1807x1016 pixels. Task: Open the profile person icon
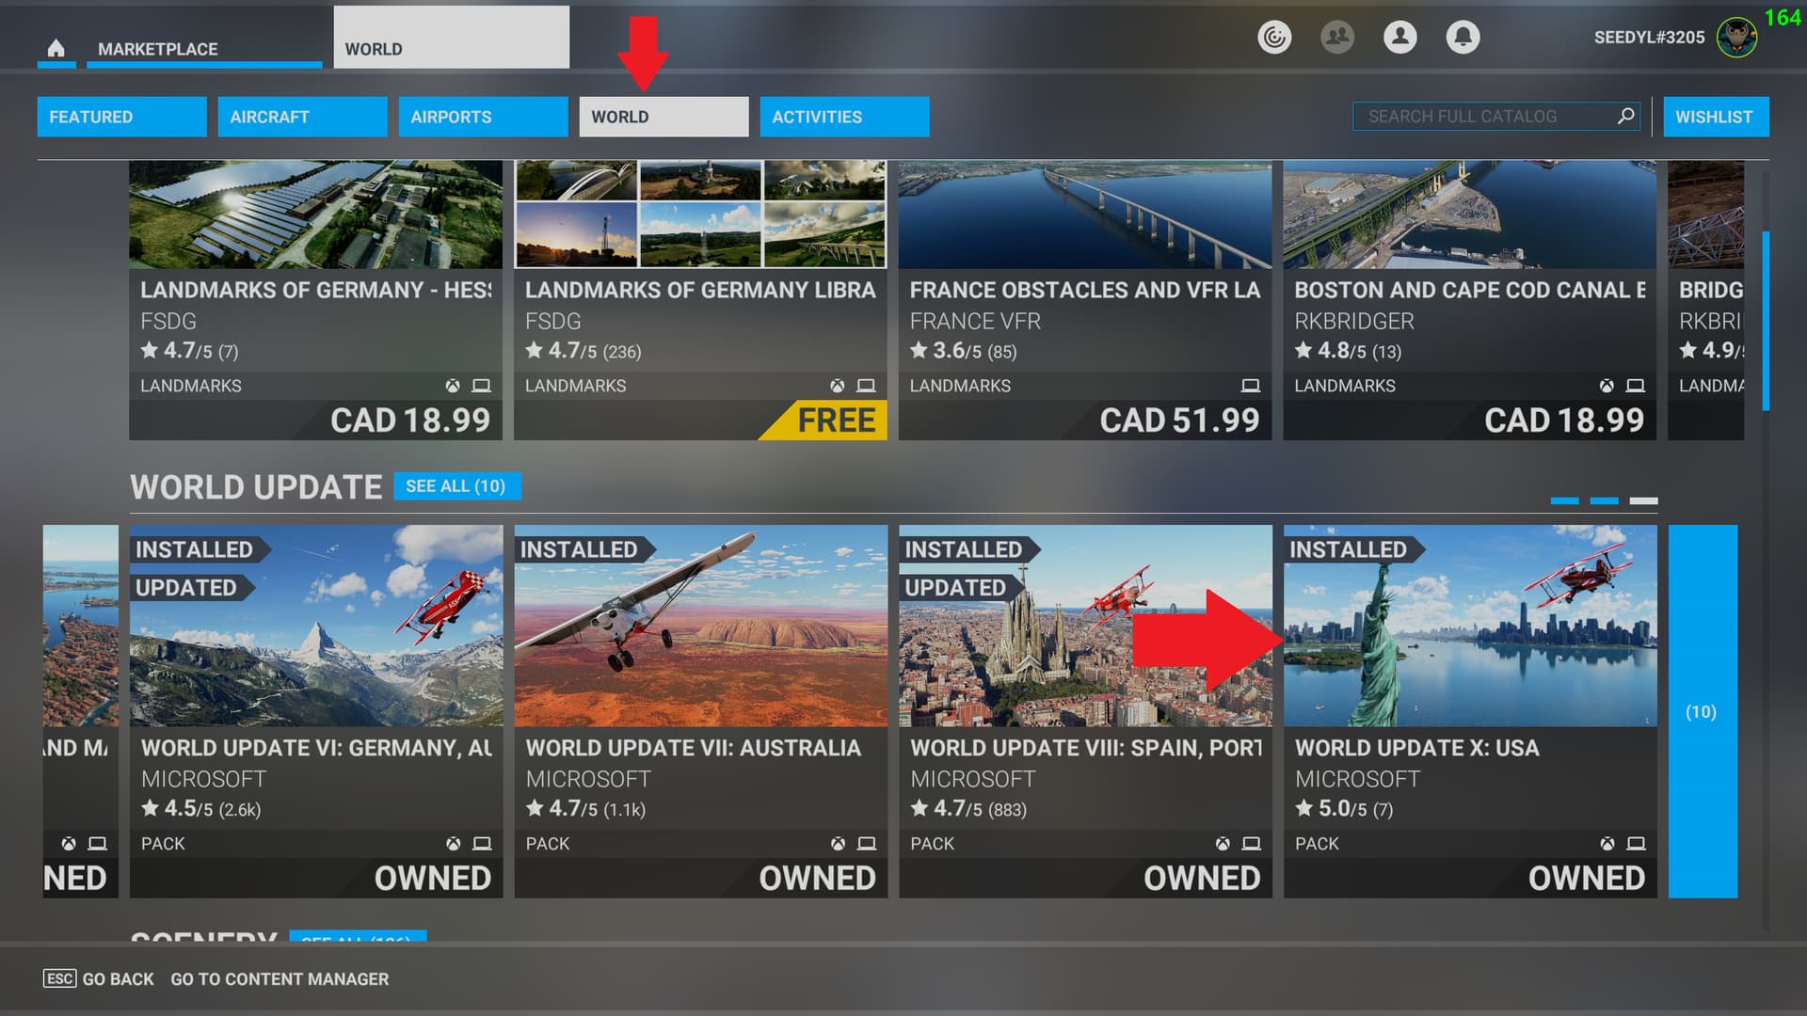coord(1399,37)
